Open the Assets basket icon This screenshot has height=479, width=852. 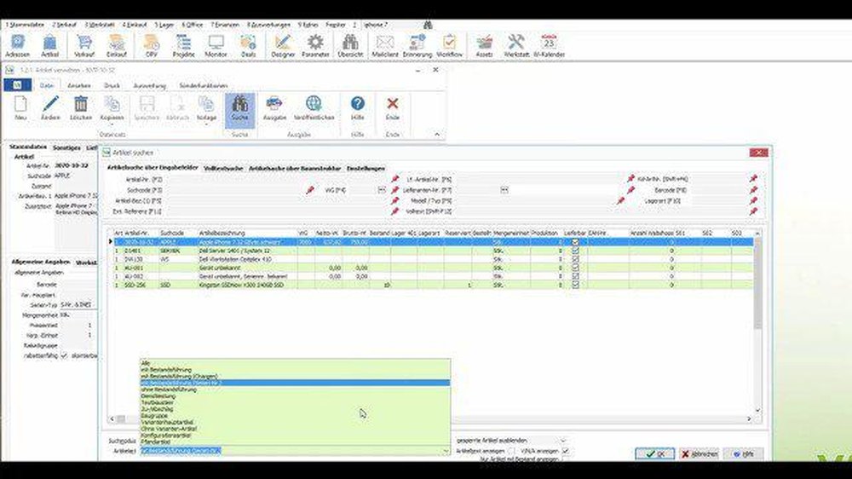[484, 46]
